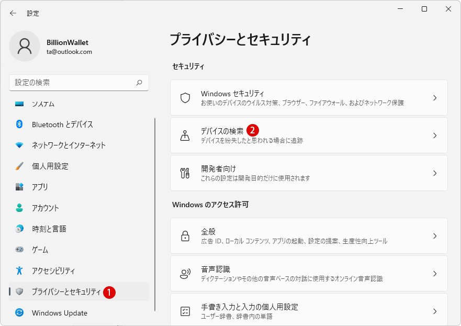Viewport: 461px width, 326px height.
Task: Click the 全般 padlock icon
Action: click(185, 236)
